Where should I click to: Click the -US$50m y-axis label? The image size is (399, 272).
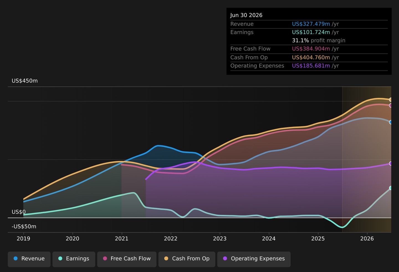[24, 227]
